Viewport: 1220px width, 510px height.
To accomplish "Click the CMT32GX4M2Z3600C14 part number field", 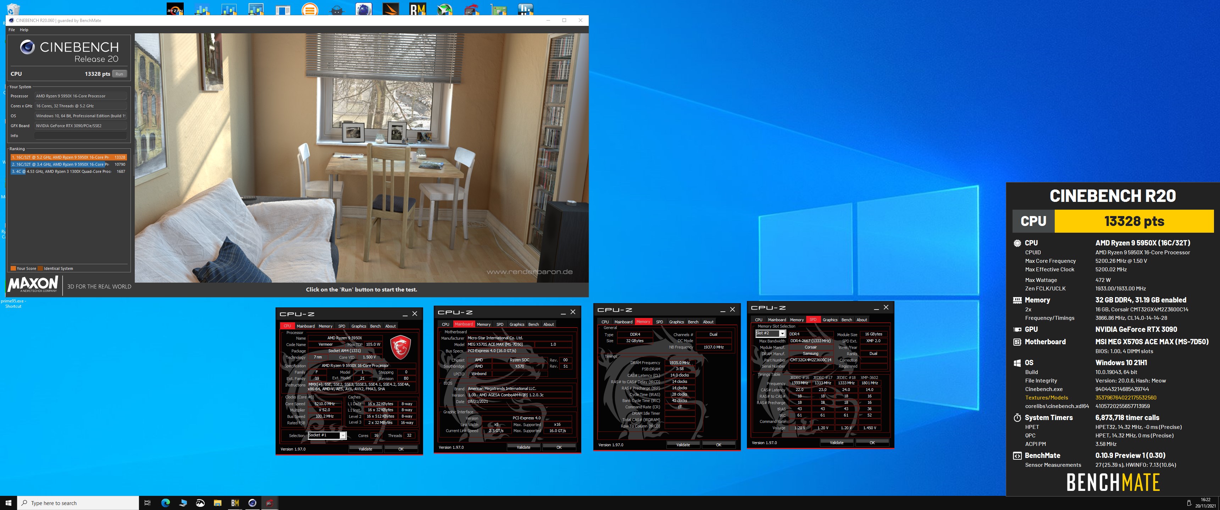I will 810,359.
